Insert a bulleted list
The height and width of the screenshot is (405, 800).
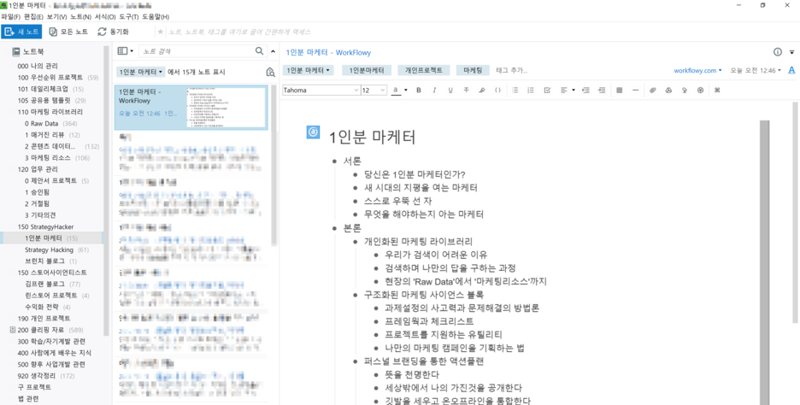pyautogui.click(x=515, y=91)
